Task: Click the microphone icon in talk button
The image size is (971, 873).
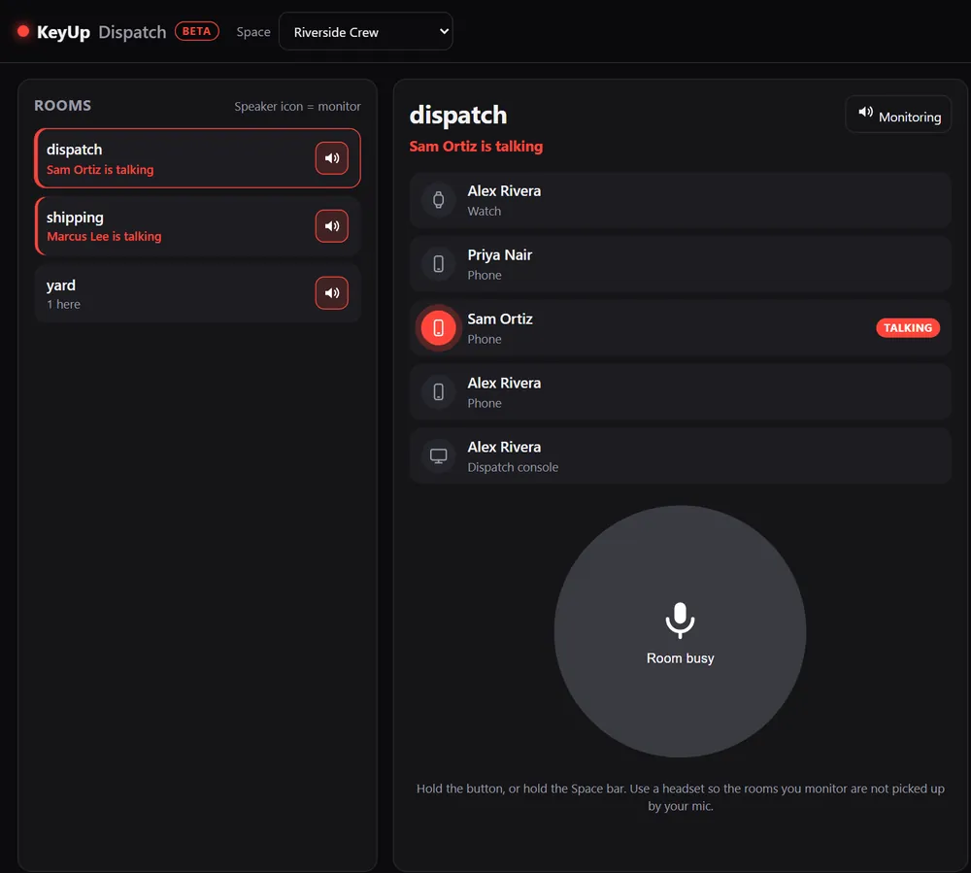Action: point(680,620)
